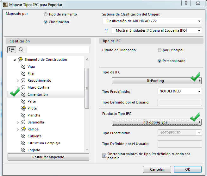Image resolution: width=207 pixels, height=176 pixels.
Task: Click the Plancha classification icon
Action: click(x=23, y=115)
